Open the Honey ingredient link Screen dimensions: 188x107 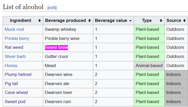(11, 66)
